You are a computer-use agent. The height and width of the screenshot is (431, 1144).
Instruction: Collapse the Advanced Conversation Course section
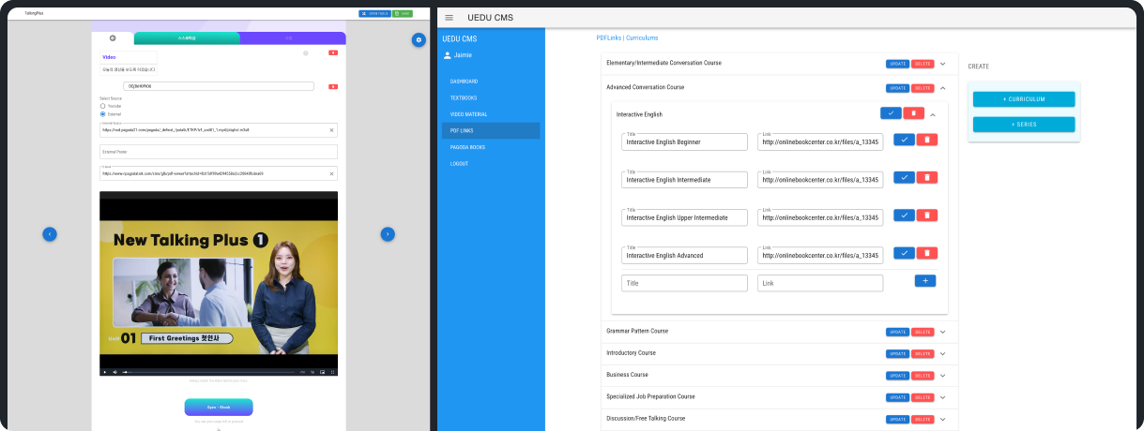click(942, 88)
